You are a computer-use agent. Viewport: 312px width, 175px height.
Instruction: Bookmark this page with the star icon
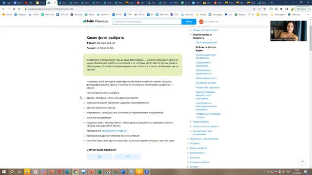(x=264, y=9)
